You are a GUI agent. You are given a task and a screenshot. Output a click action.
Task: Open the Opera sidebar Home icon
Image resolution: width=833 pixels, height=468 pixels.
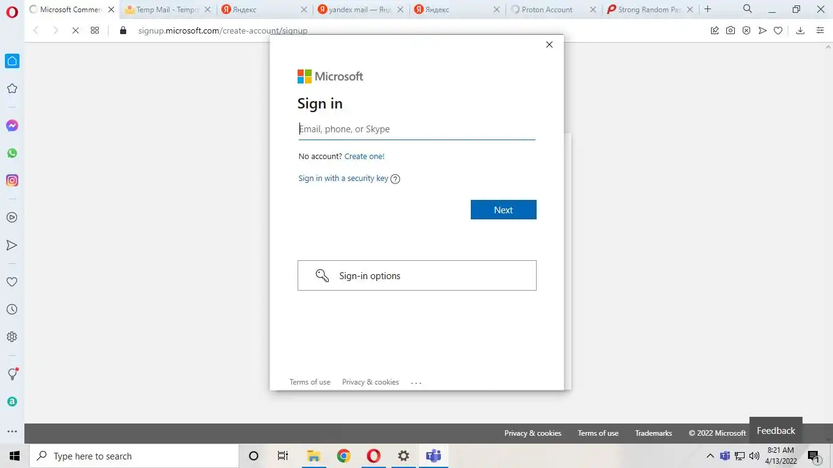coord(12,61)
